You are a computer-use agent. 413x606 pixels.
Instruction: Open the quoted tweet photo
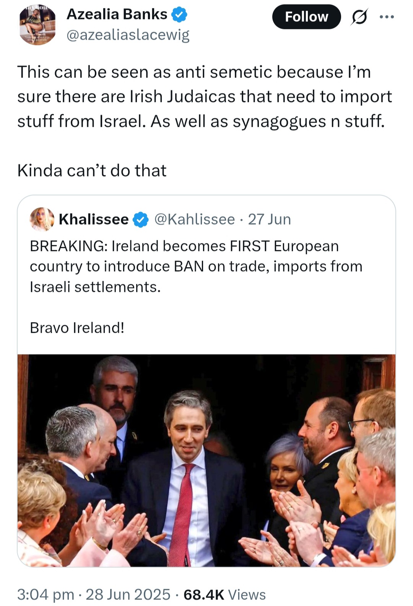tap(206, 460)
